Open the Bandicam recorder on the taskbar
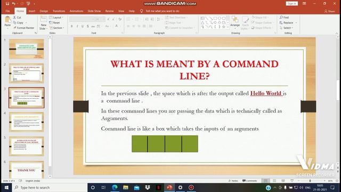The image size is (341, 192). (191, 187)
